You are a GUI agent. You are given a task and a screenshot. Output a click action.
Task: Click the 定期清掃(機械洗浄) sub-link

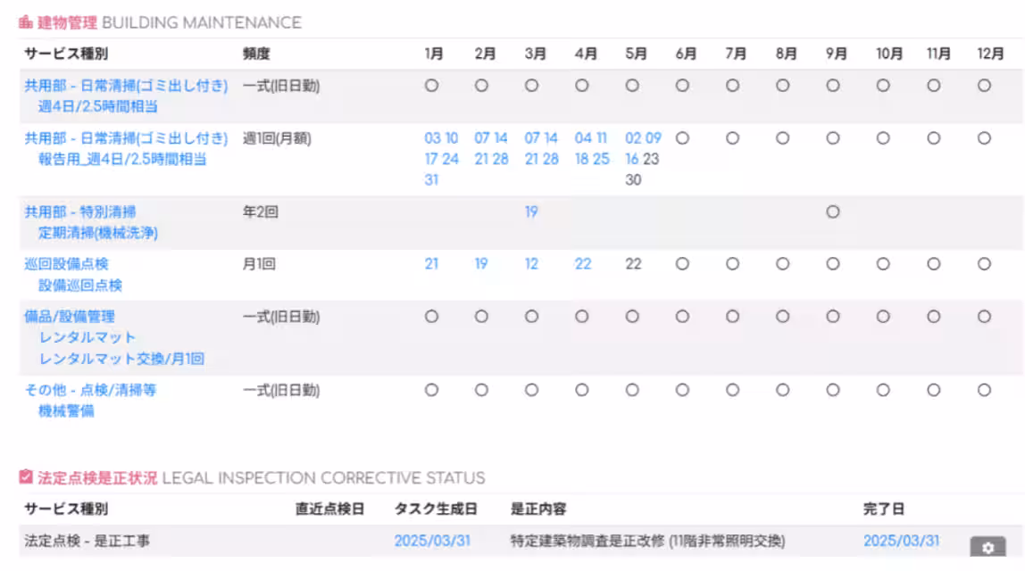98,233
